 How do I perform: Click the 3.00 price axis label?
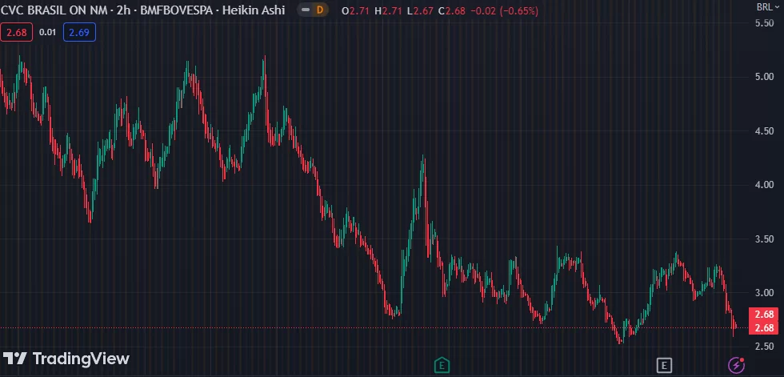click(765, 292)
